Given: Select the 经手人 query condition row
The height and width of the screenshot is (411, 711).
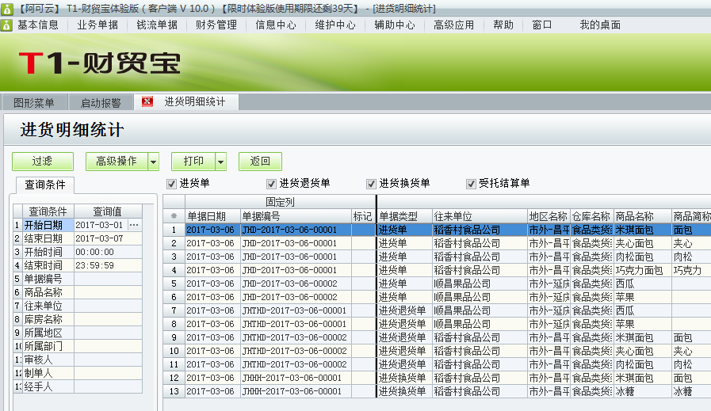Looking at the screenshot, I should pos(78,386).
